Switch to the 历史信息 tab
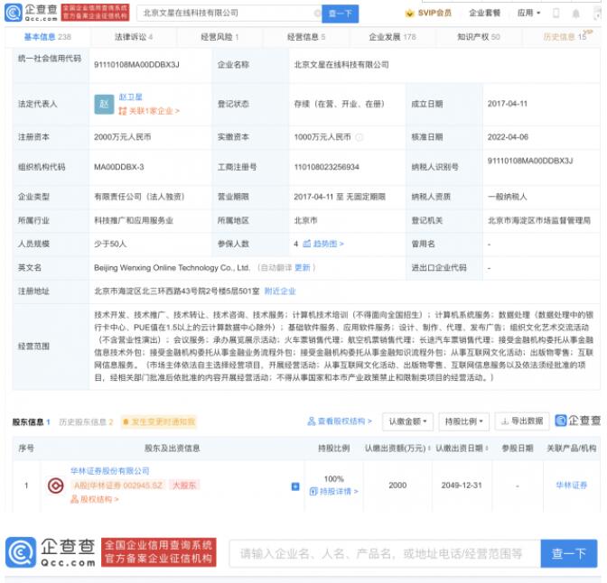The width and height of the screenshot is (607, 583). click(x=565, y=37)
